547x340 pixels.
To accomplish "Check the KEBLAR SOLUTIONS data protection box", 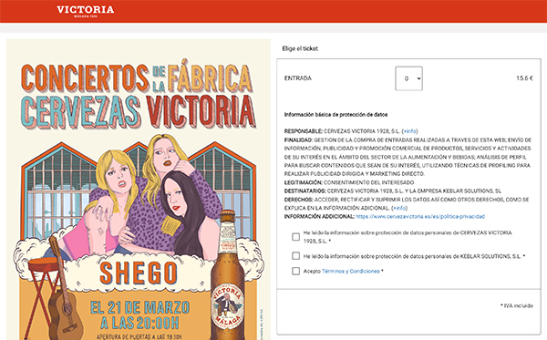I will coord(295,256).
